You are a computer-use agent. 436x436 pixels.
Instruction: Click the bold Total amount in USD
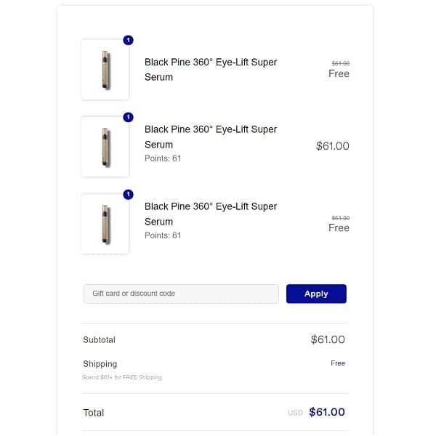[x=326, y=412]
